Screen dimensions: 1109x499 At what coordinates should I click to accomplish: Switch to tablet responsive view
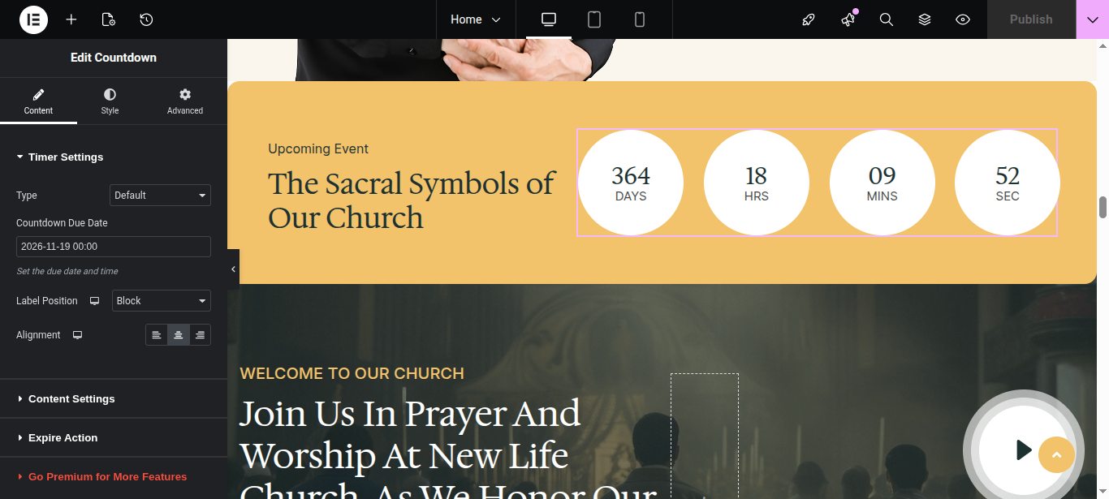[594, 19]
